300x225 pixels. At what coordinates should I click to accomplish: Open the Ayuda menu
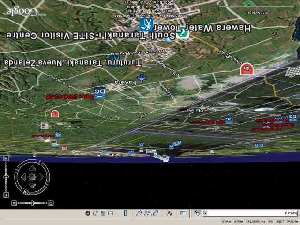pos(226,222)
